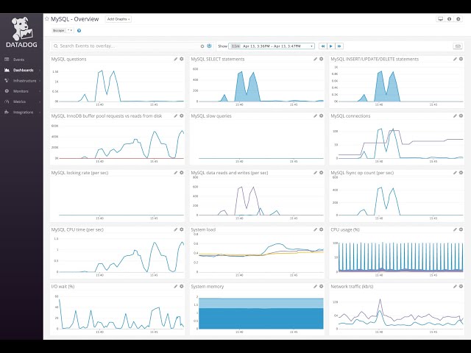The height and width of the screenshot is (353, 471).
Task: Open dashboard settings gear
Action: (458, 19)
